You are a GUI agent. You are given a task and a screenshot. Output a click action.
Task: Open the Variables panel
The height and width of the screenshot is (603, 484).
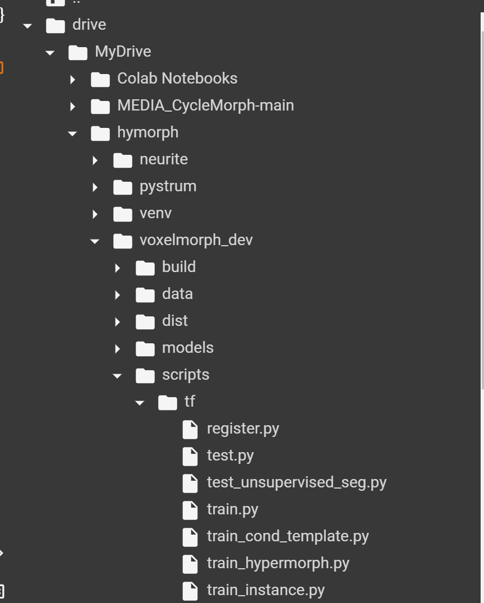coord(2,15)
